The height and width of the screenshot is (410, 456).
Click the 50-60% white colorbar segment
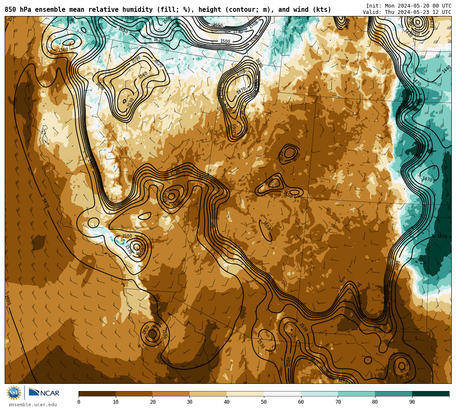click(282, 394)
